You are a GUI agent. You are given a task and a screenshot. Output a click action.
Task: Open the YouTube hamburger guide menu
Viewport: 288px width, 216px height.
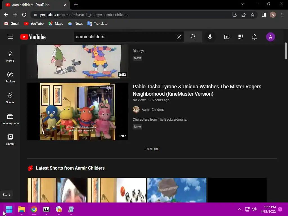pyautogui.click(x=10, y=37)
